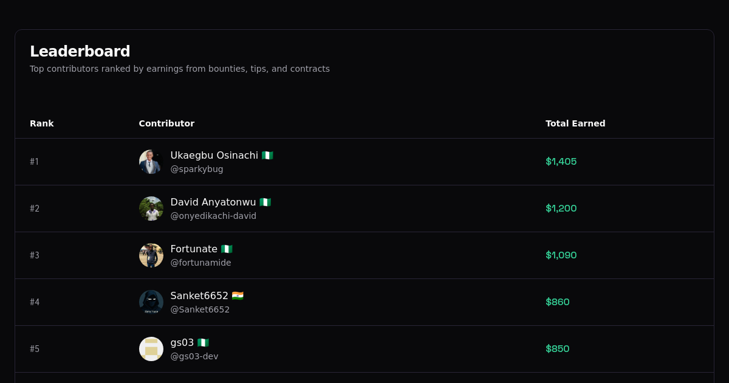This screenshot has width=729, height=383.
Task: Click the flag emoji next to Fortunate
Action: (x=225, y=249)
